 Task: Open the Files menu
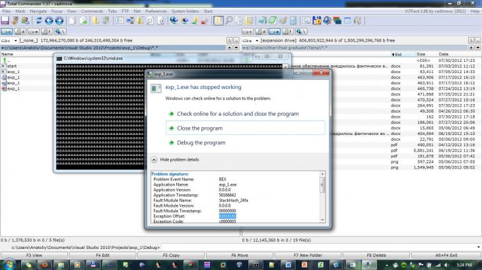click(7, 11)
